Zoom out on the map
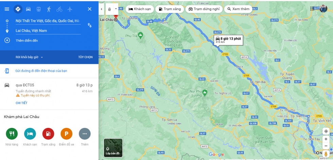The width and height of the screenshot is (333, 160). pos(326,146)
